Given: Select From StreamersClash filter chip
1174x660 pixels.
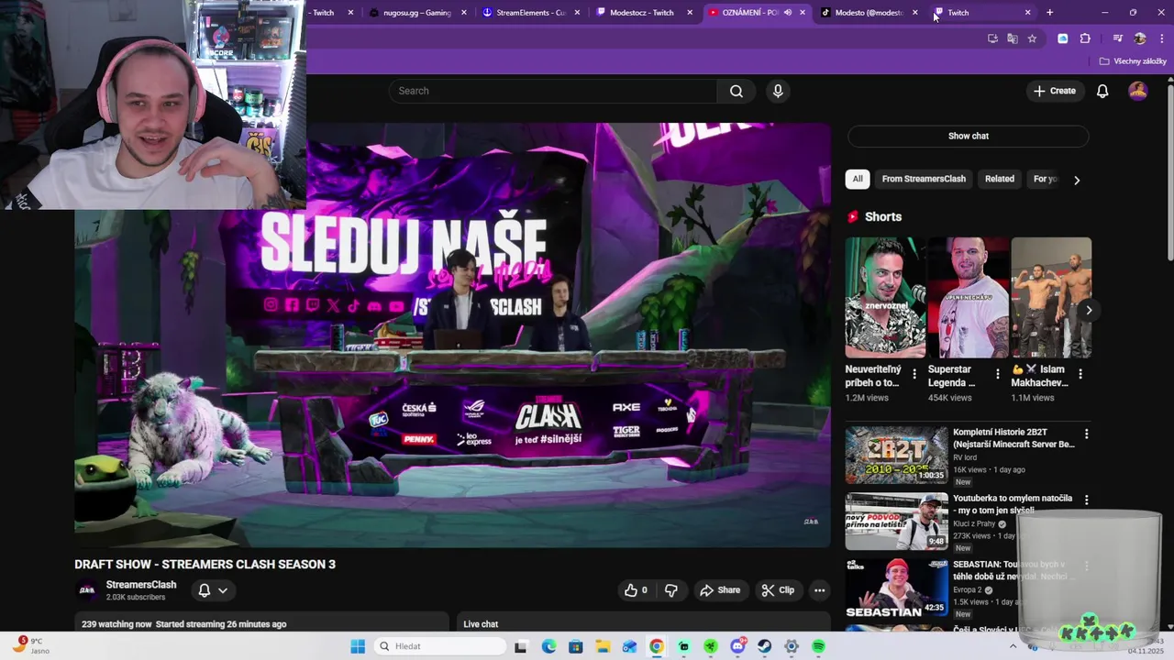Looking at the screenshot, I should tap(924, 179).
